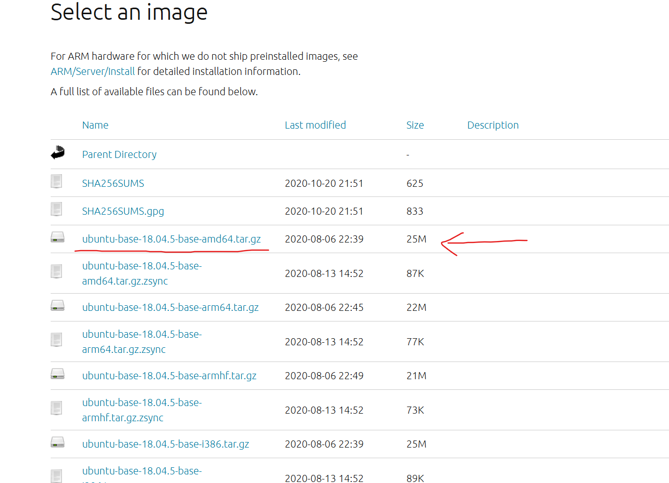
Task: Click the file icon beside arm64.tar.gz.zsync
Action: coord(56,340)
